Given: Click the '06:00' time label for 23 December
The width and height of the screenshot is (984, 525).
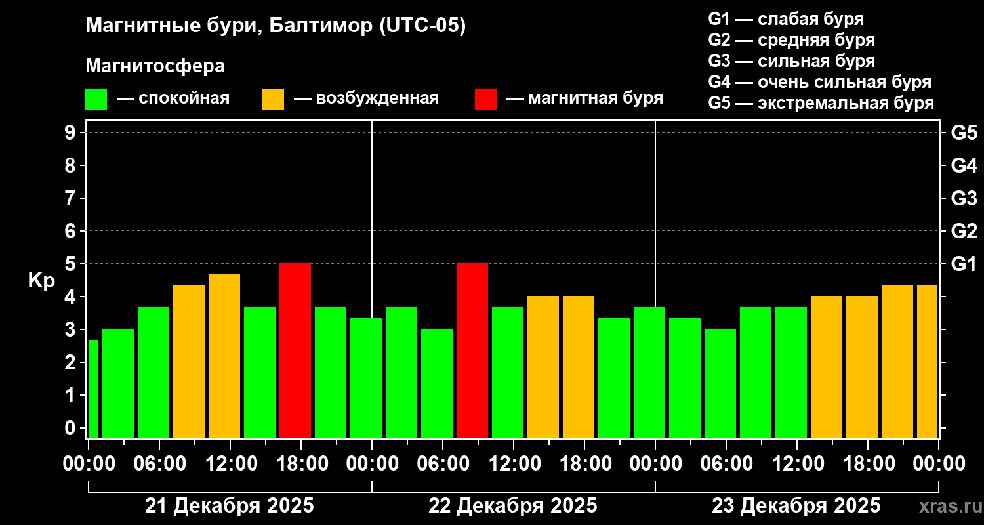Looking at the screenshot, I should (726, 463).
